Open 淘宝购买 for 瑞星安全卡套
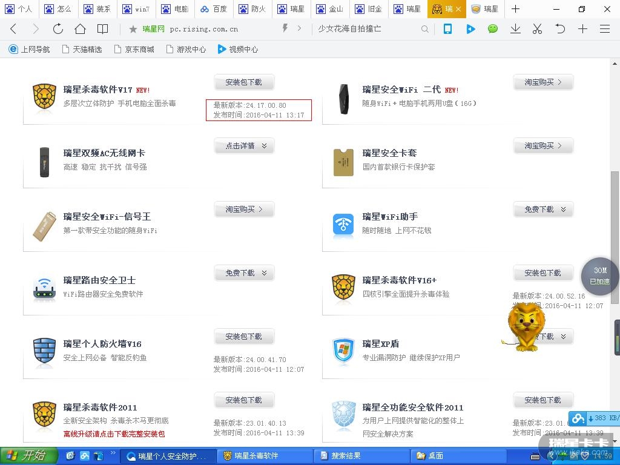620x465 pixels. tap(543, 146)
